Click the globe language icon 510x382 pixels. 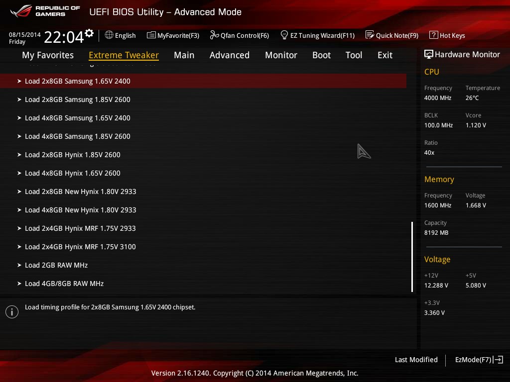[109, 35]
